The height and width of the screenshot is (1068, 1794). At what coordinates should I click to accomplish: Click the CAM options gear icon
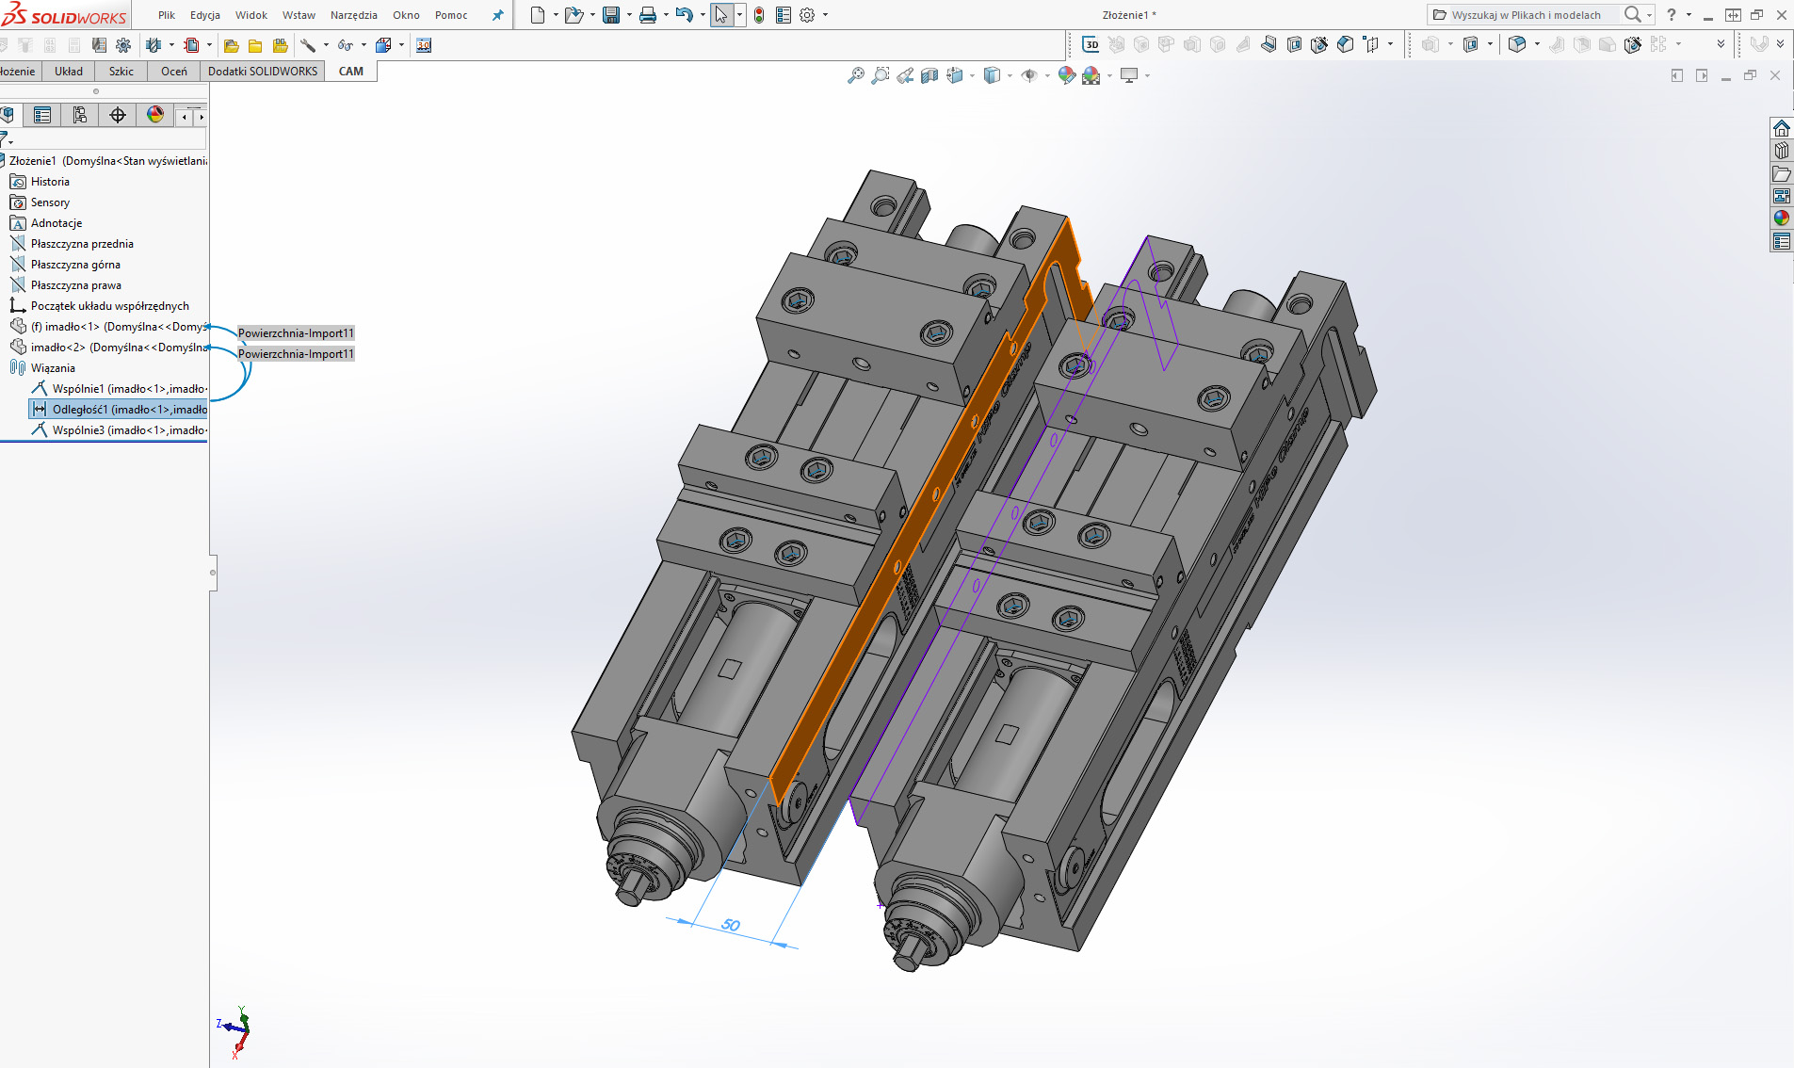[123, 45]
